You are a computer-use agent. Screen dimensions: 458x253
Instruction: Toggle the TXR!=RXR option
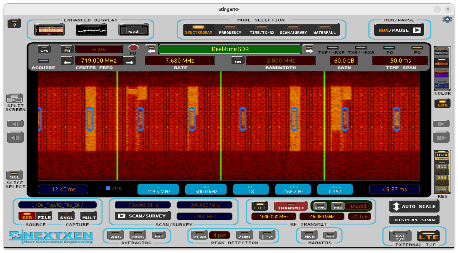[x=361, y=48]
